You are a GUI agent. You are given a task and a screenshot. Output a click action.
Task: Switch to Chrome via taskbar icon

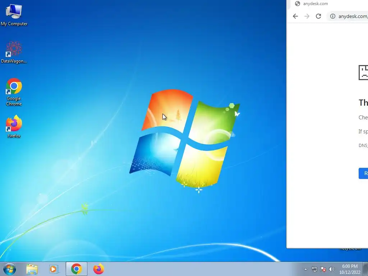[x=77, y=269]
